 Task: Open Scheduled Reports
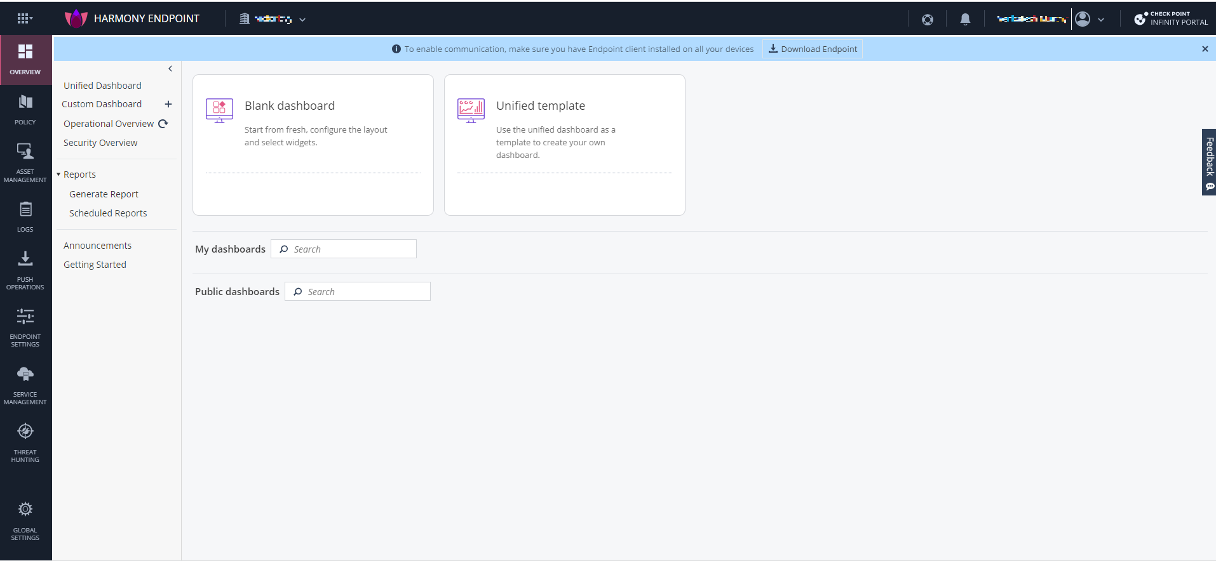(108, 213)
